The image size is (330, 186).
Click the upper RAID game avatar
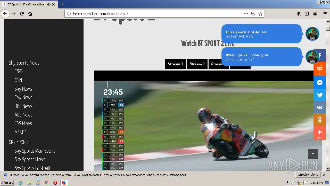point(312,34)
